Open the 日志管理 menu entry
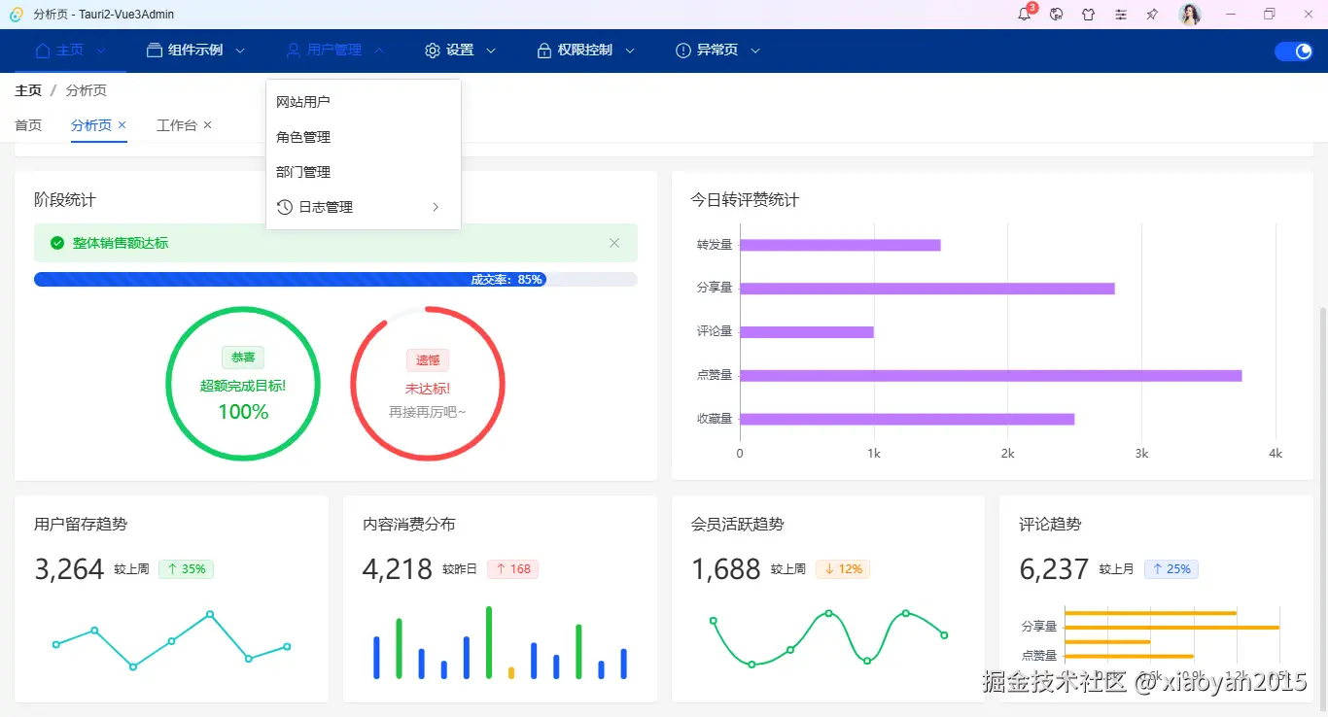 (x=363, y=207)
